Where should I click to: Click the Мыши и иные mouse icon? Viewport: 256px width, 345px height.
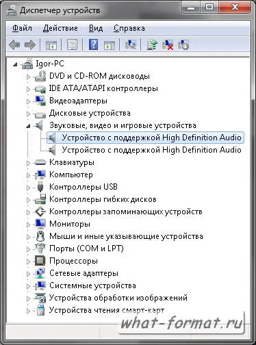tap(40, 236)
